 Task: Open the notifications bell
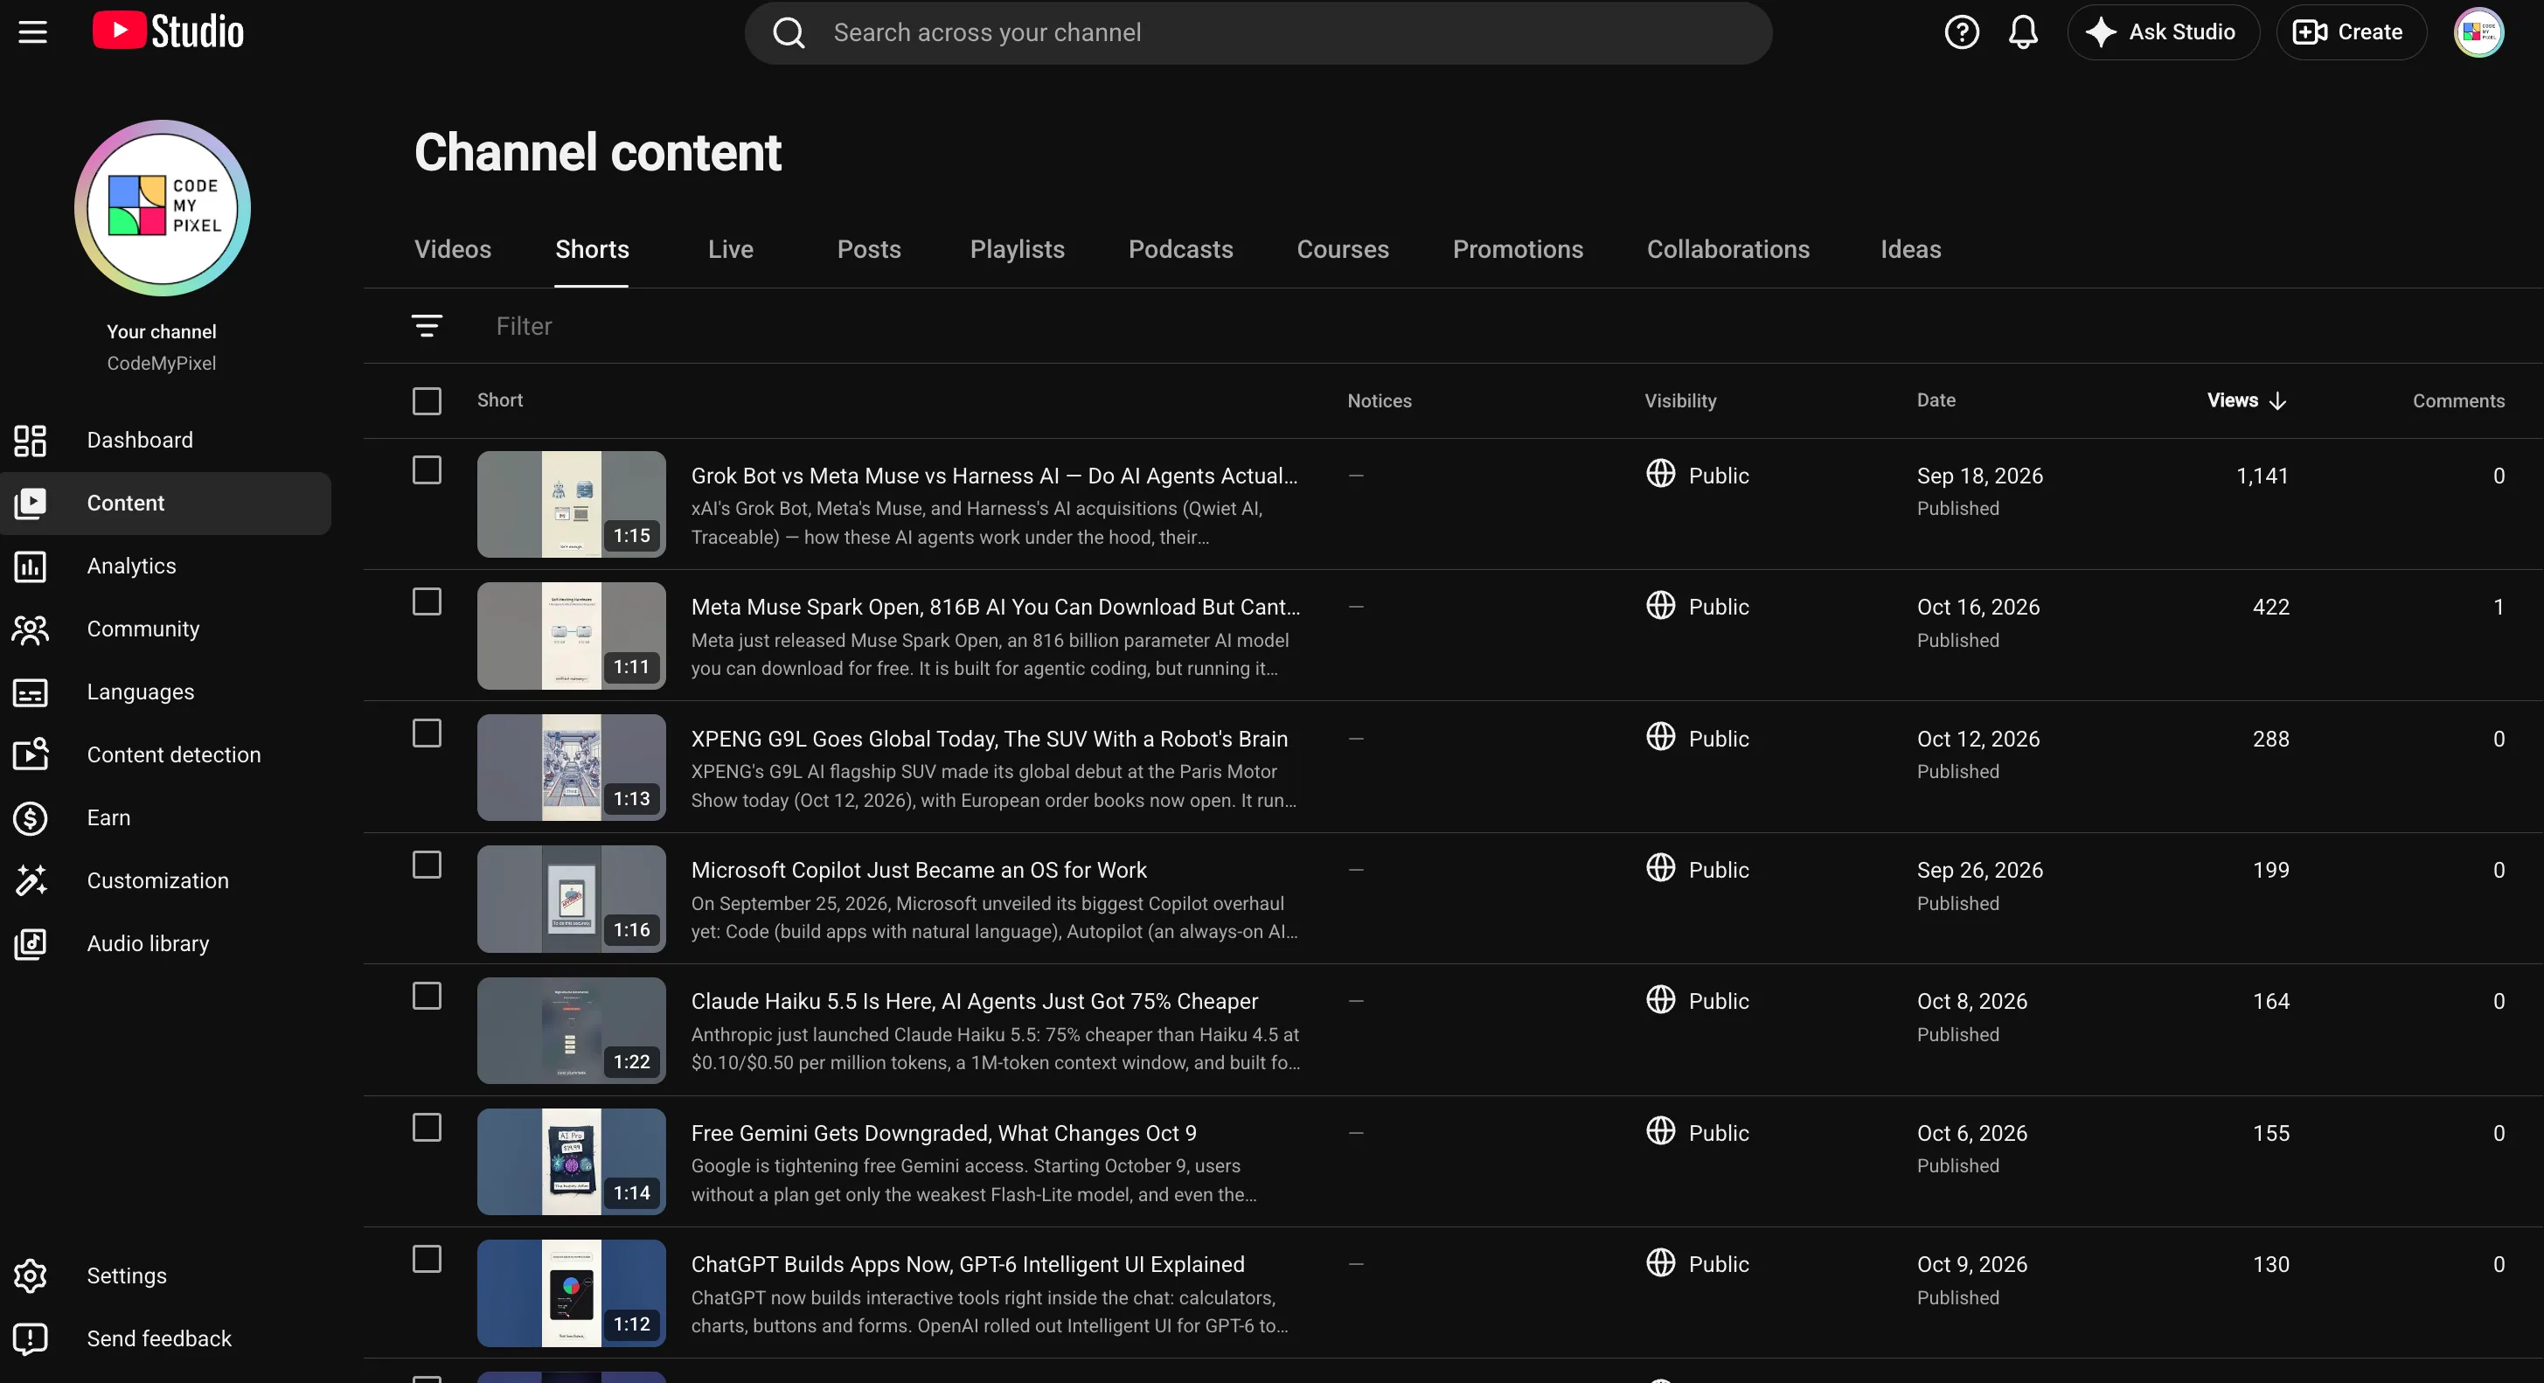tap(2023, 32)
